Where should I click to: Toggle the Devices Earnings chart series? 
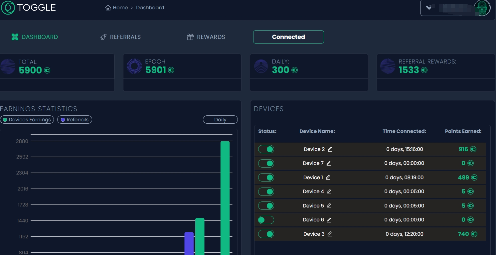(27, 120)
